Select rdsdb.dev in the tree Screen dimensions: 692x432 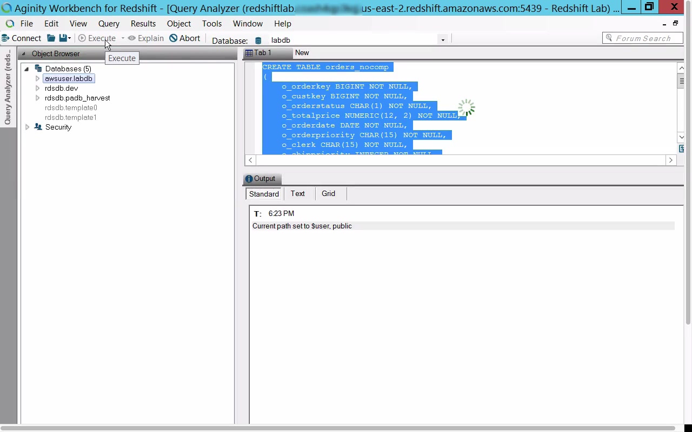(x=61, y=89)
